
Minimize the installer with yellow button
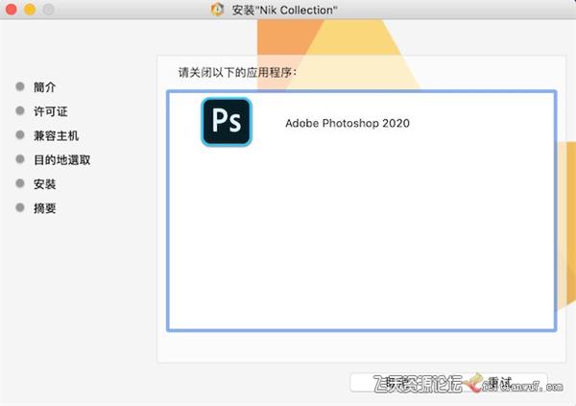click(30, 10)
